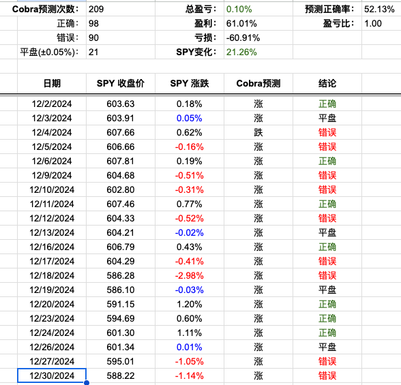Select the date cell 12/23/2024

[x=52, y=318]
